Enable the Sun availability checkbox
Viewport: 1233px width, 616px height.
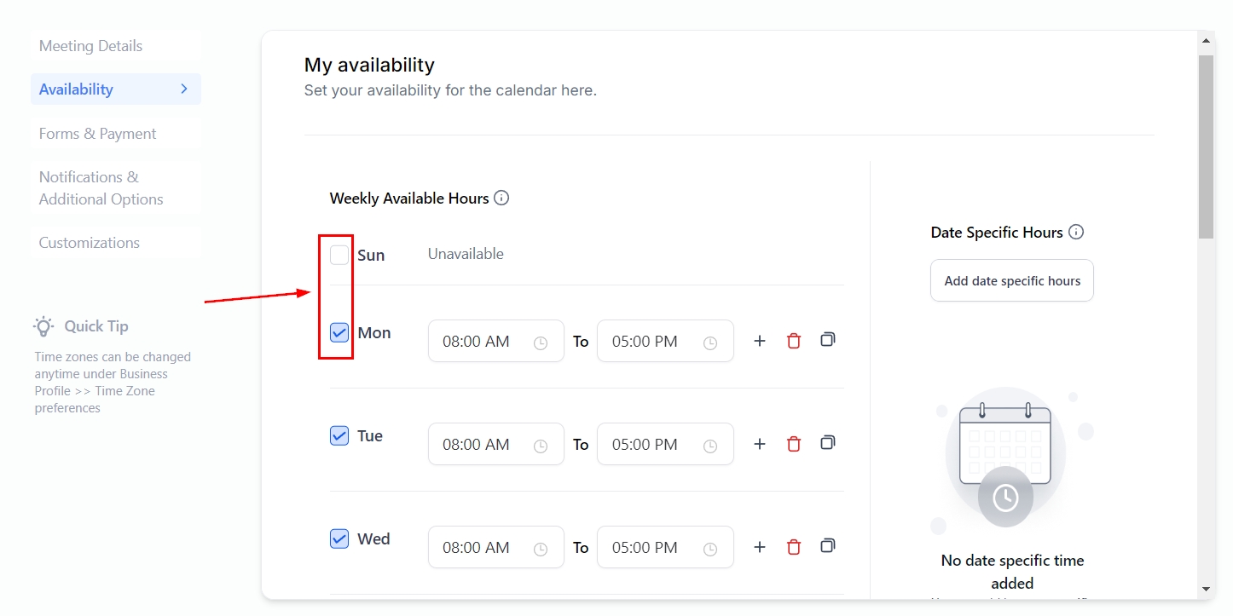tap(339, 255)
